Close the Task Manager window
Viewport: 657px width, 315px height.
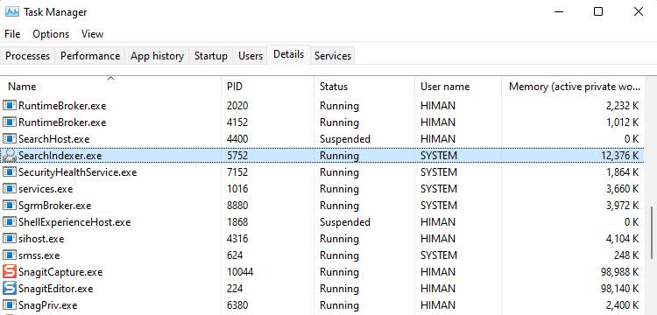(638, 11)
